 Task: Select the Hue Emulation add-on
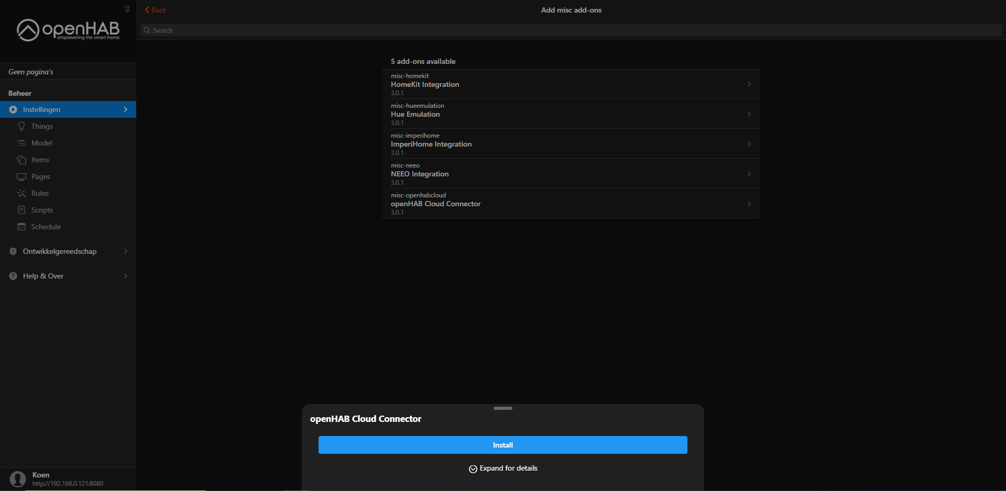click(x=571, y=114)
